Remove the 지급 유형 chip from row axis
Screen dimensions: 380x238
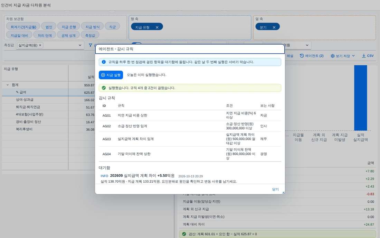click(157, 27)
